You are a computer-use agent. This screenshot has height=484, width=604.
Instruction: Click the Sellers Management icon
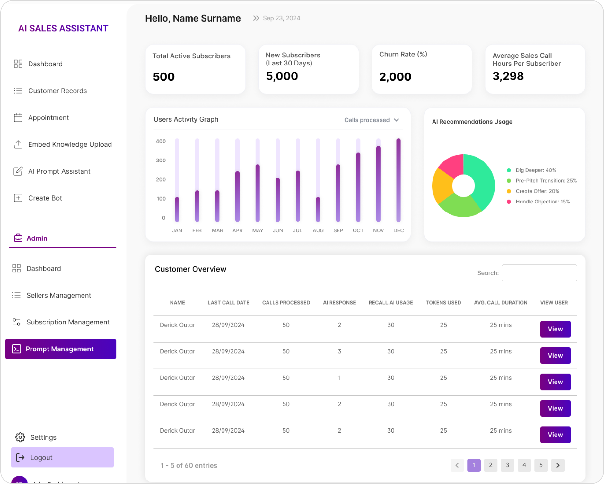16,295
